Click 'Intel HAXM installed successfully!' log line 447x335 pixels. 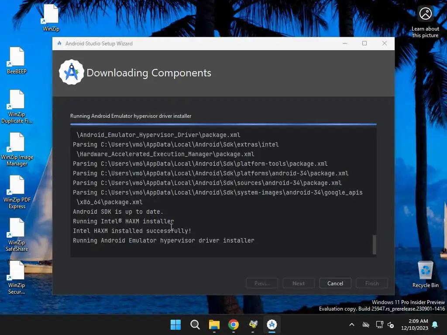[132, 231]
